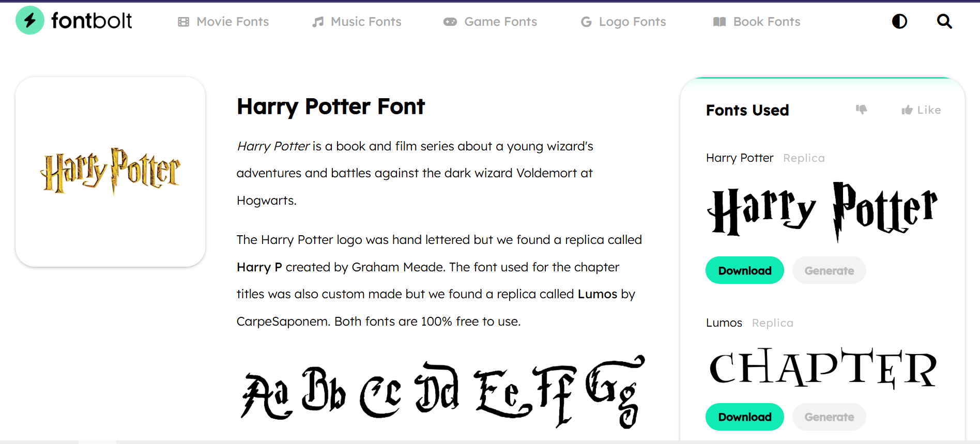Viewport: 980px width, 444px height.
Task: Click the film strip icon beside Movie Fonts
Action: pos(183,22)
